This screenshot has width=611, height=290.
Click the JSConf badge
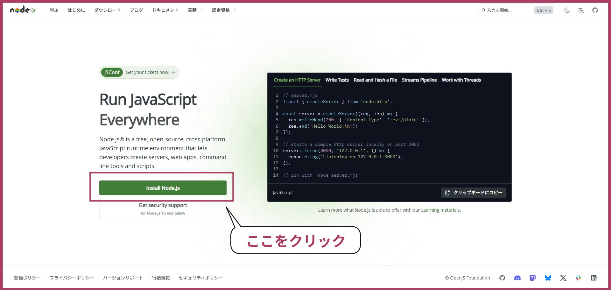(112, 72)
